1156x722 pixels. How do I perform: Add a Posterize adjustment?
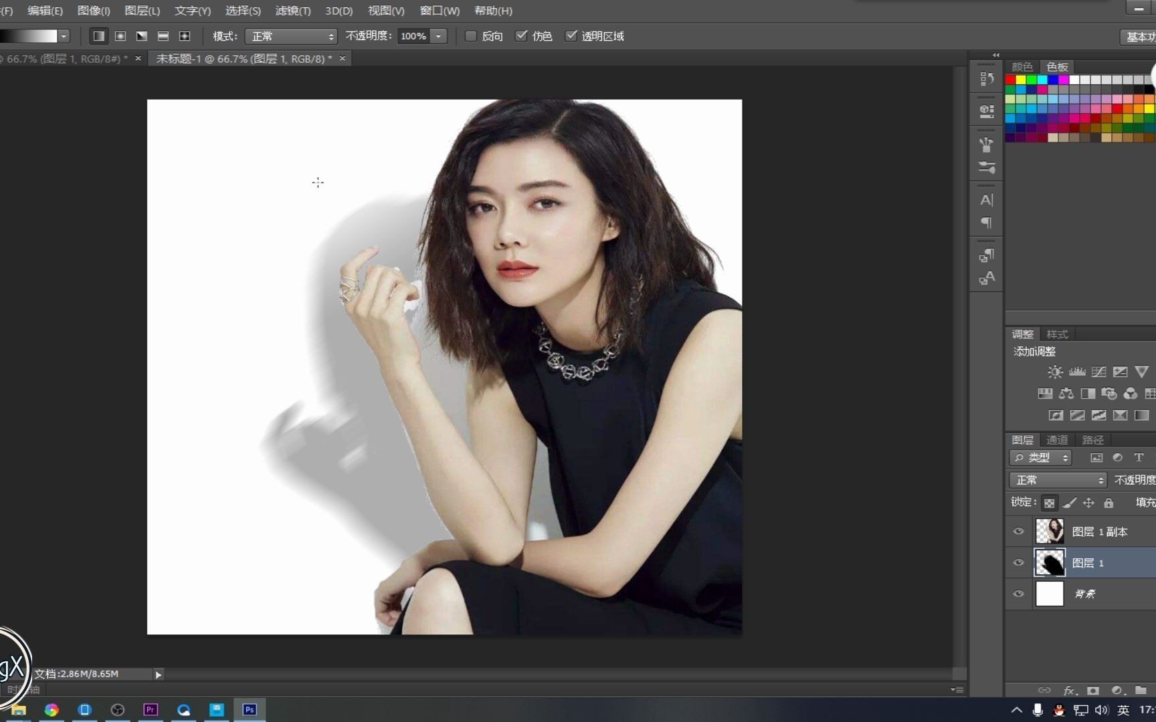click(1077, 415)
